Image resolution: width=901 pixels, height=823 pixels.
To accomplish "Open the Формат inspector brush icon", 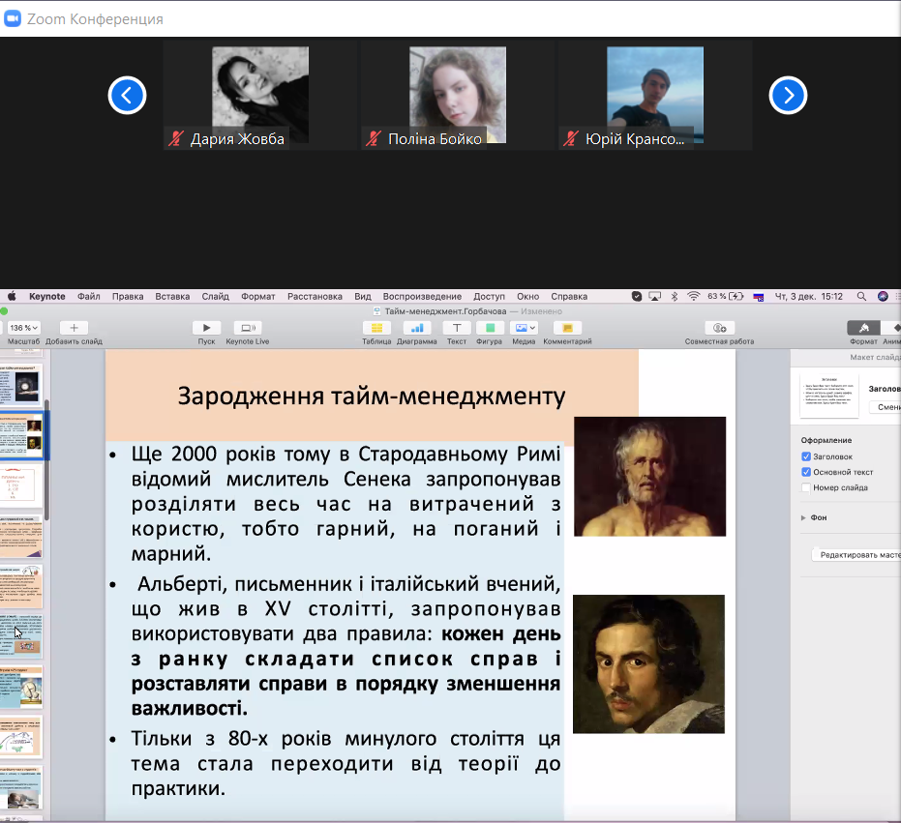I will point(863,327).
